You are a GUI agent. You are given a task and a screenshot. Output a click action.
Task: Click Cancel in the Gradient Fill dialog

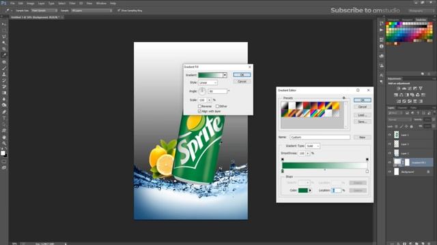(242, 82)
